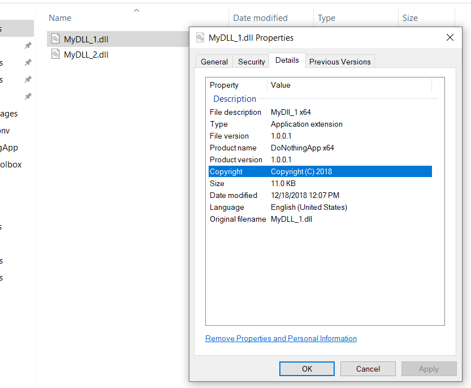
Task: Click the value 'Application extension'
Action: 306,124
